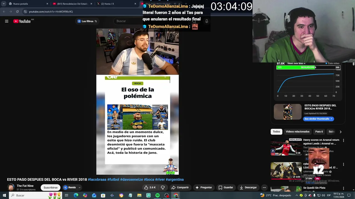Switch ESP input language indicator
This screenshot has height=199, width=355.
coord(329,195)
